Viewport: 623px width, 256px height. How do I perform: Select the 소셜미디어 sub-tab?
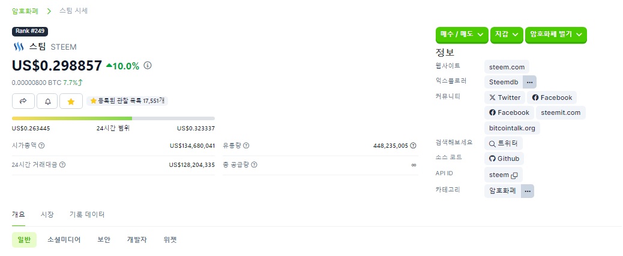coord(64,240)
